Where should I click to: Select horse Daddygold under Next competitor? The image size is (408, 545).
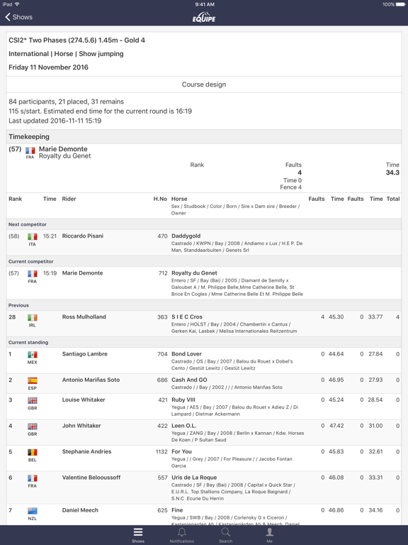point(186,236)
